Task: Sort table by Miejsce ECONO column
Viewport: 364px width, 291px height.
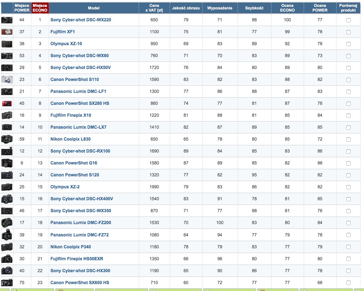Action: pos(40,8)
